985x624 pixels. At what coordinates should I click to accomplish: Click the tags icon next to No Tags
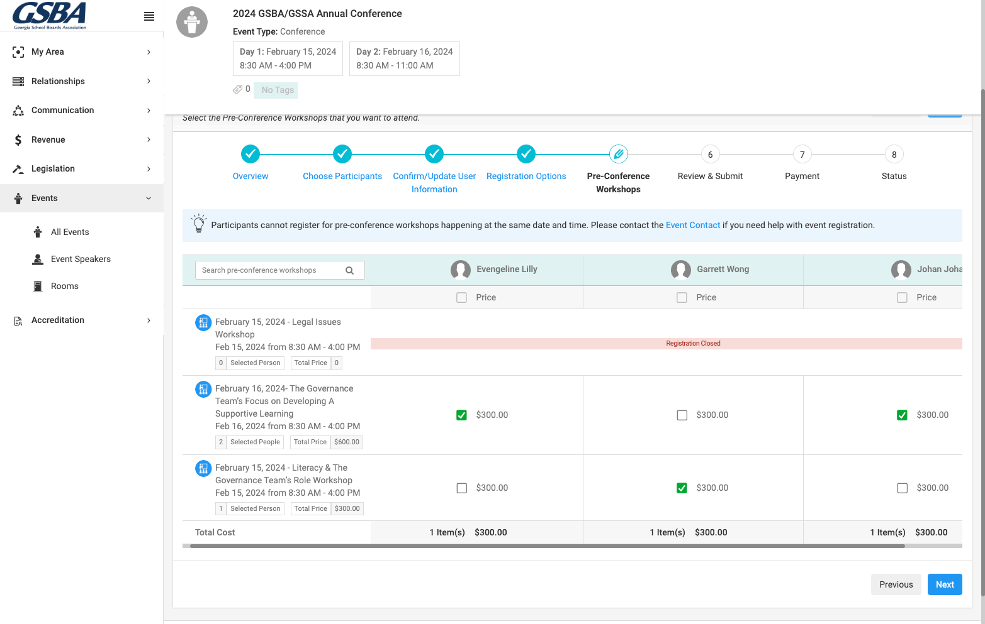pyautogui.click(x=238, y=89)
